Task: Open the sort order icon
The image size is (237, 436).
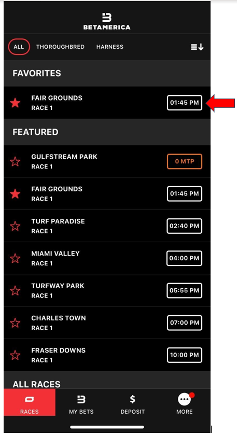Action: [x=197, y=47]
